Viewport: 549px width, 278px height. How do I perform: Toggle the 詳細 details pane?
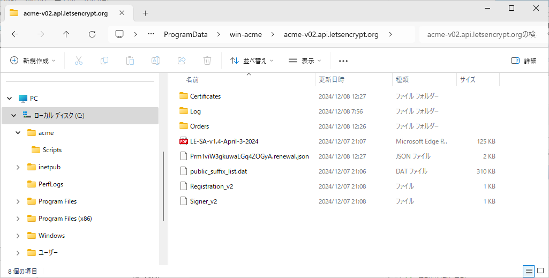coord(523,61)
